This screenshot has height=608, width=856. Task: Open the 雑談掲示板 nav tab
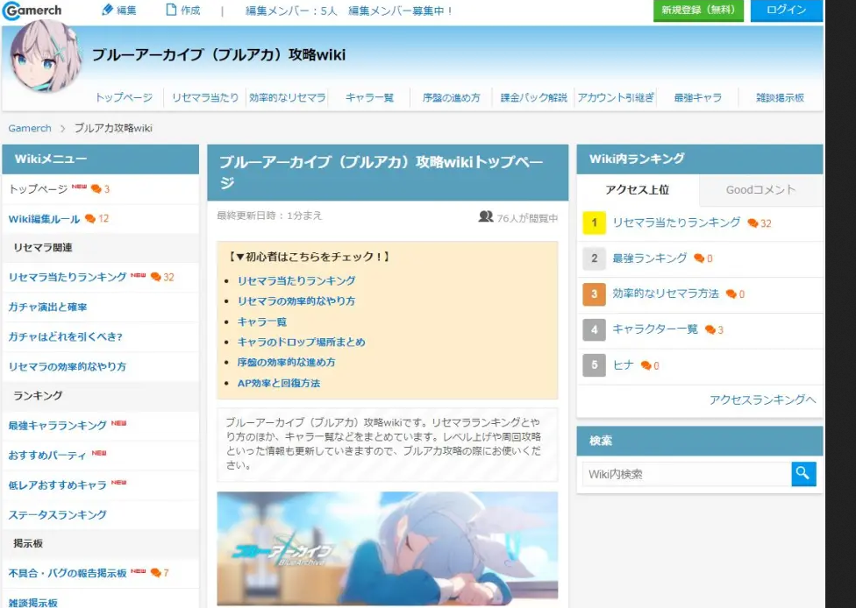(780, 97)
